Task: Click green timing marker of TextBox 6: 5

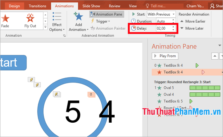Action: [191, 101]
